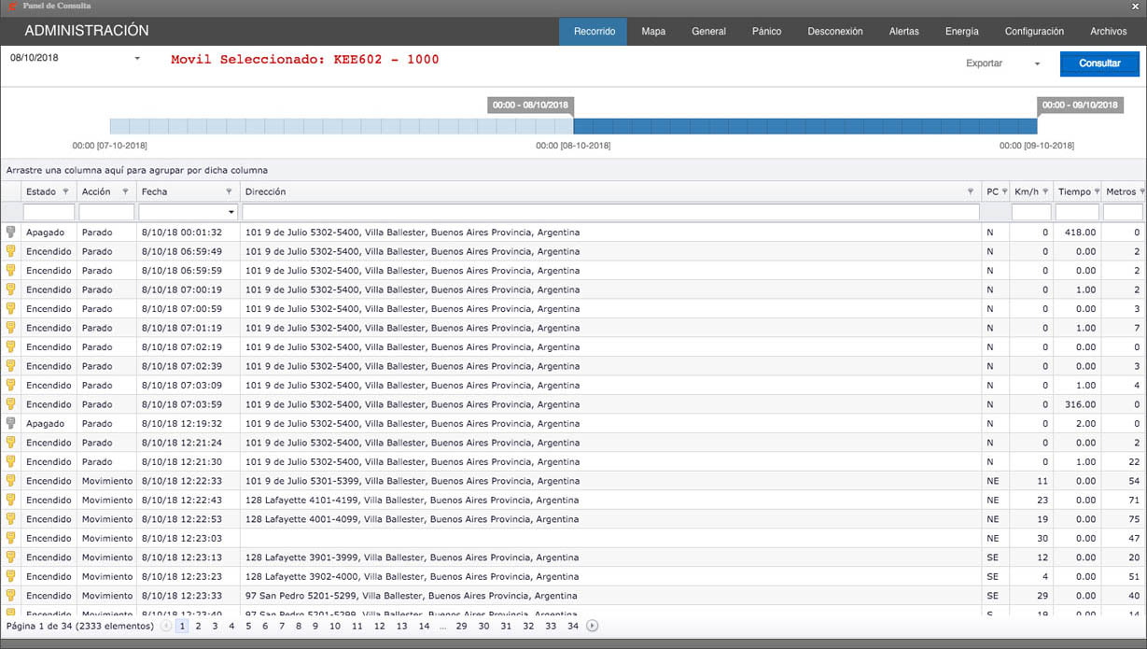Screen dimensions: 1147x649
Task: Click the Dirección filter text field
Action: point(610,212)
